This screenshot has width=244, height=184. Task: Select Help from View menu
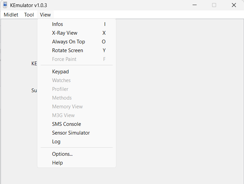click(x=57, y=163)
